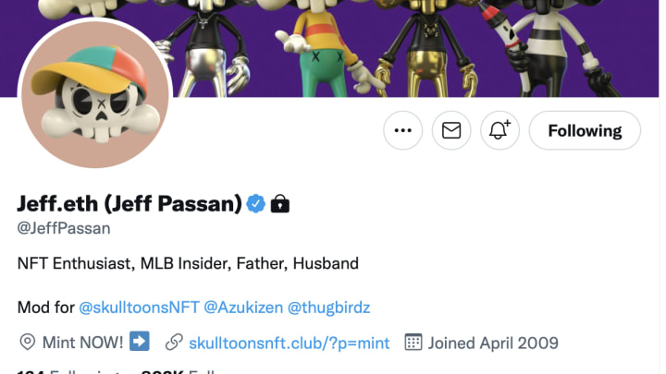Click the location pin icon
Screen dimensions: 666x374
coord(28,343)
